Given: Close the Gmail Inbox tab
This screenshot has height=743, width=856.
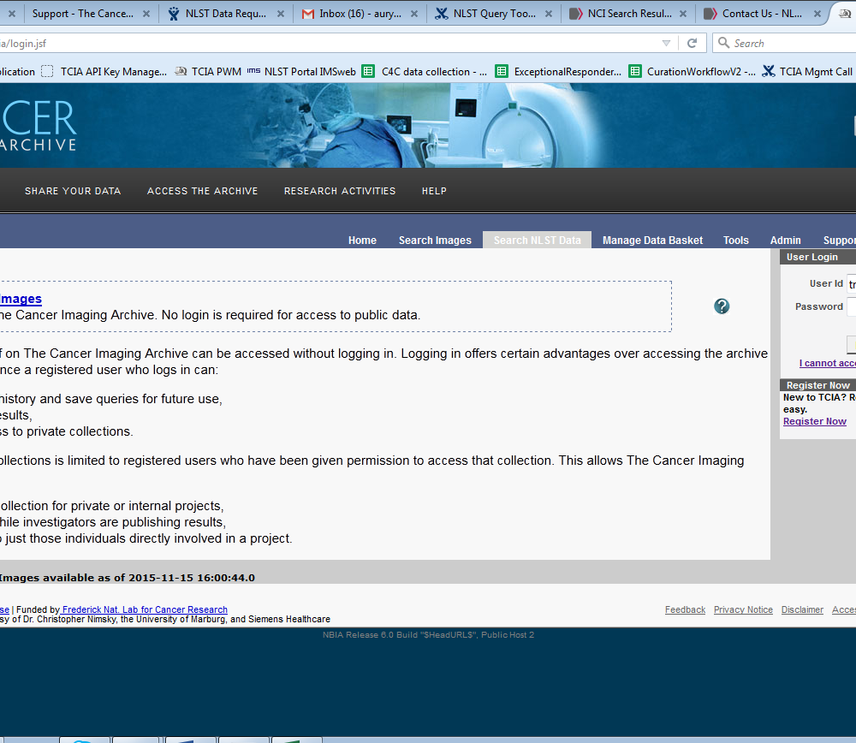Looking at the screenshot, I should point(414,15).
